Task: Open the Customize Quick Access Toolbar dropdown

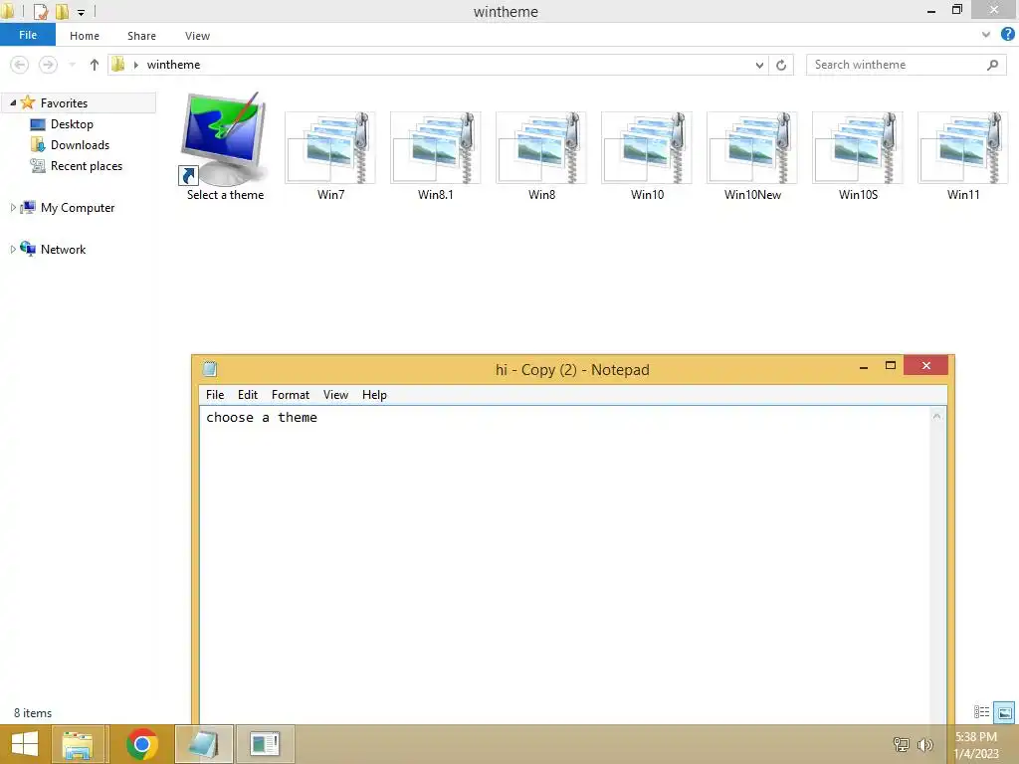Action: click(x=82, y=12)
